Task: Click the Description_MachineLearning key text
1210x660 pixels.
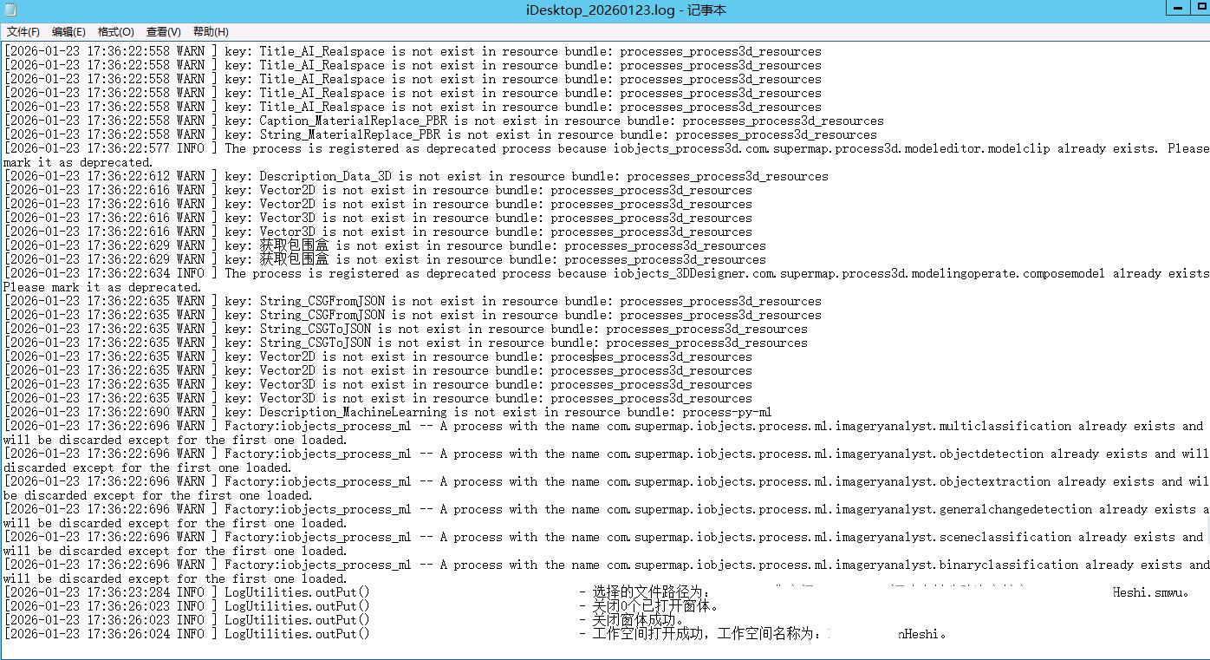Action: coord(353,413)
